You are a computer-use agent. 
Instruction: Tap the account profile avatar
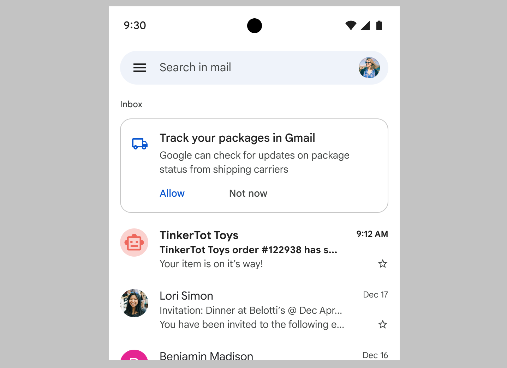pos(369,68)
